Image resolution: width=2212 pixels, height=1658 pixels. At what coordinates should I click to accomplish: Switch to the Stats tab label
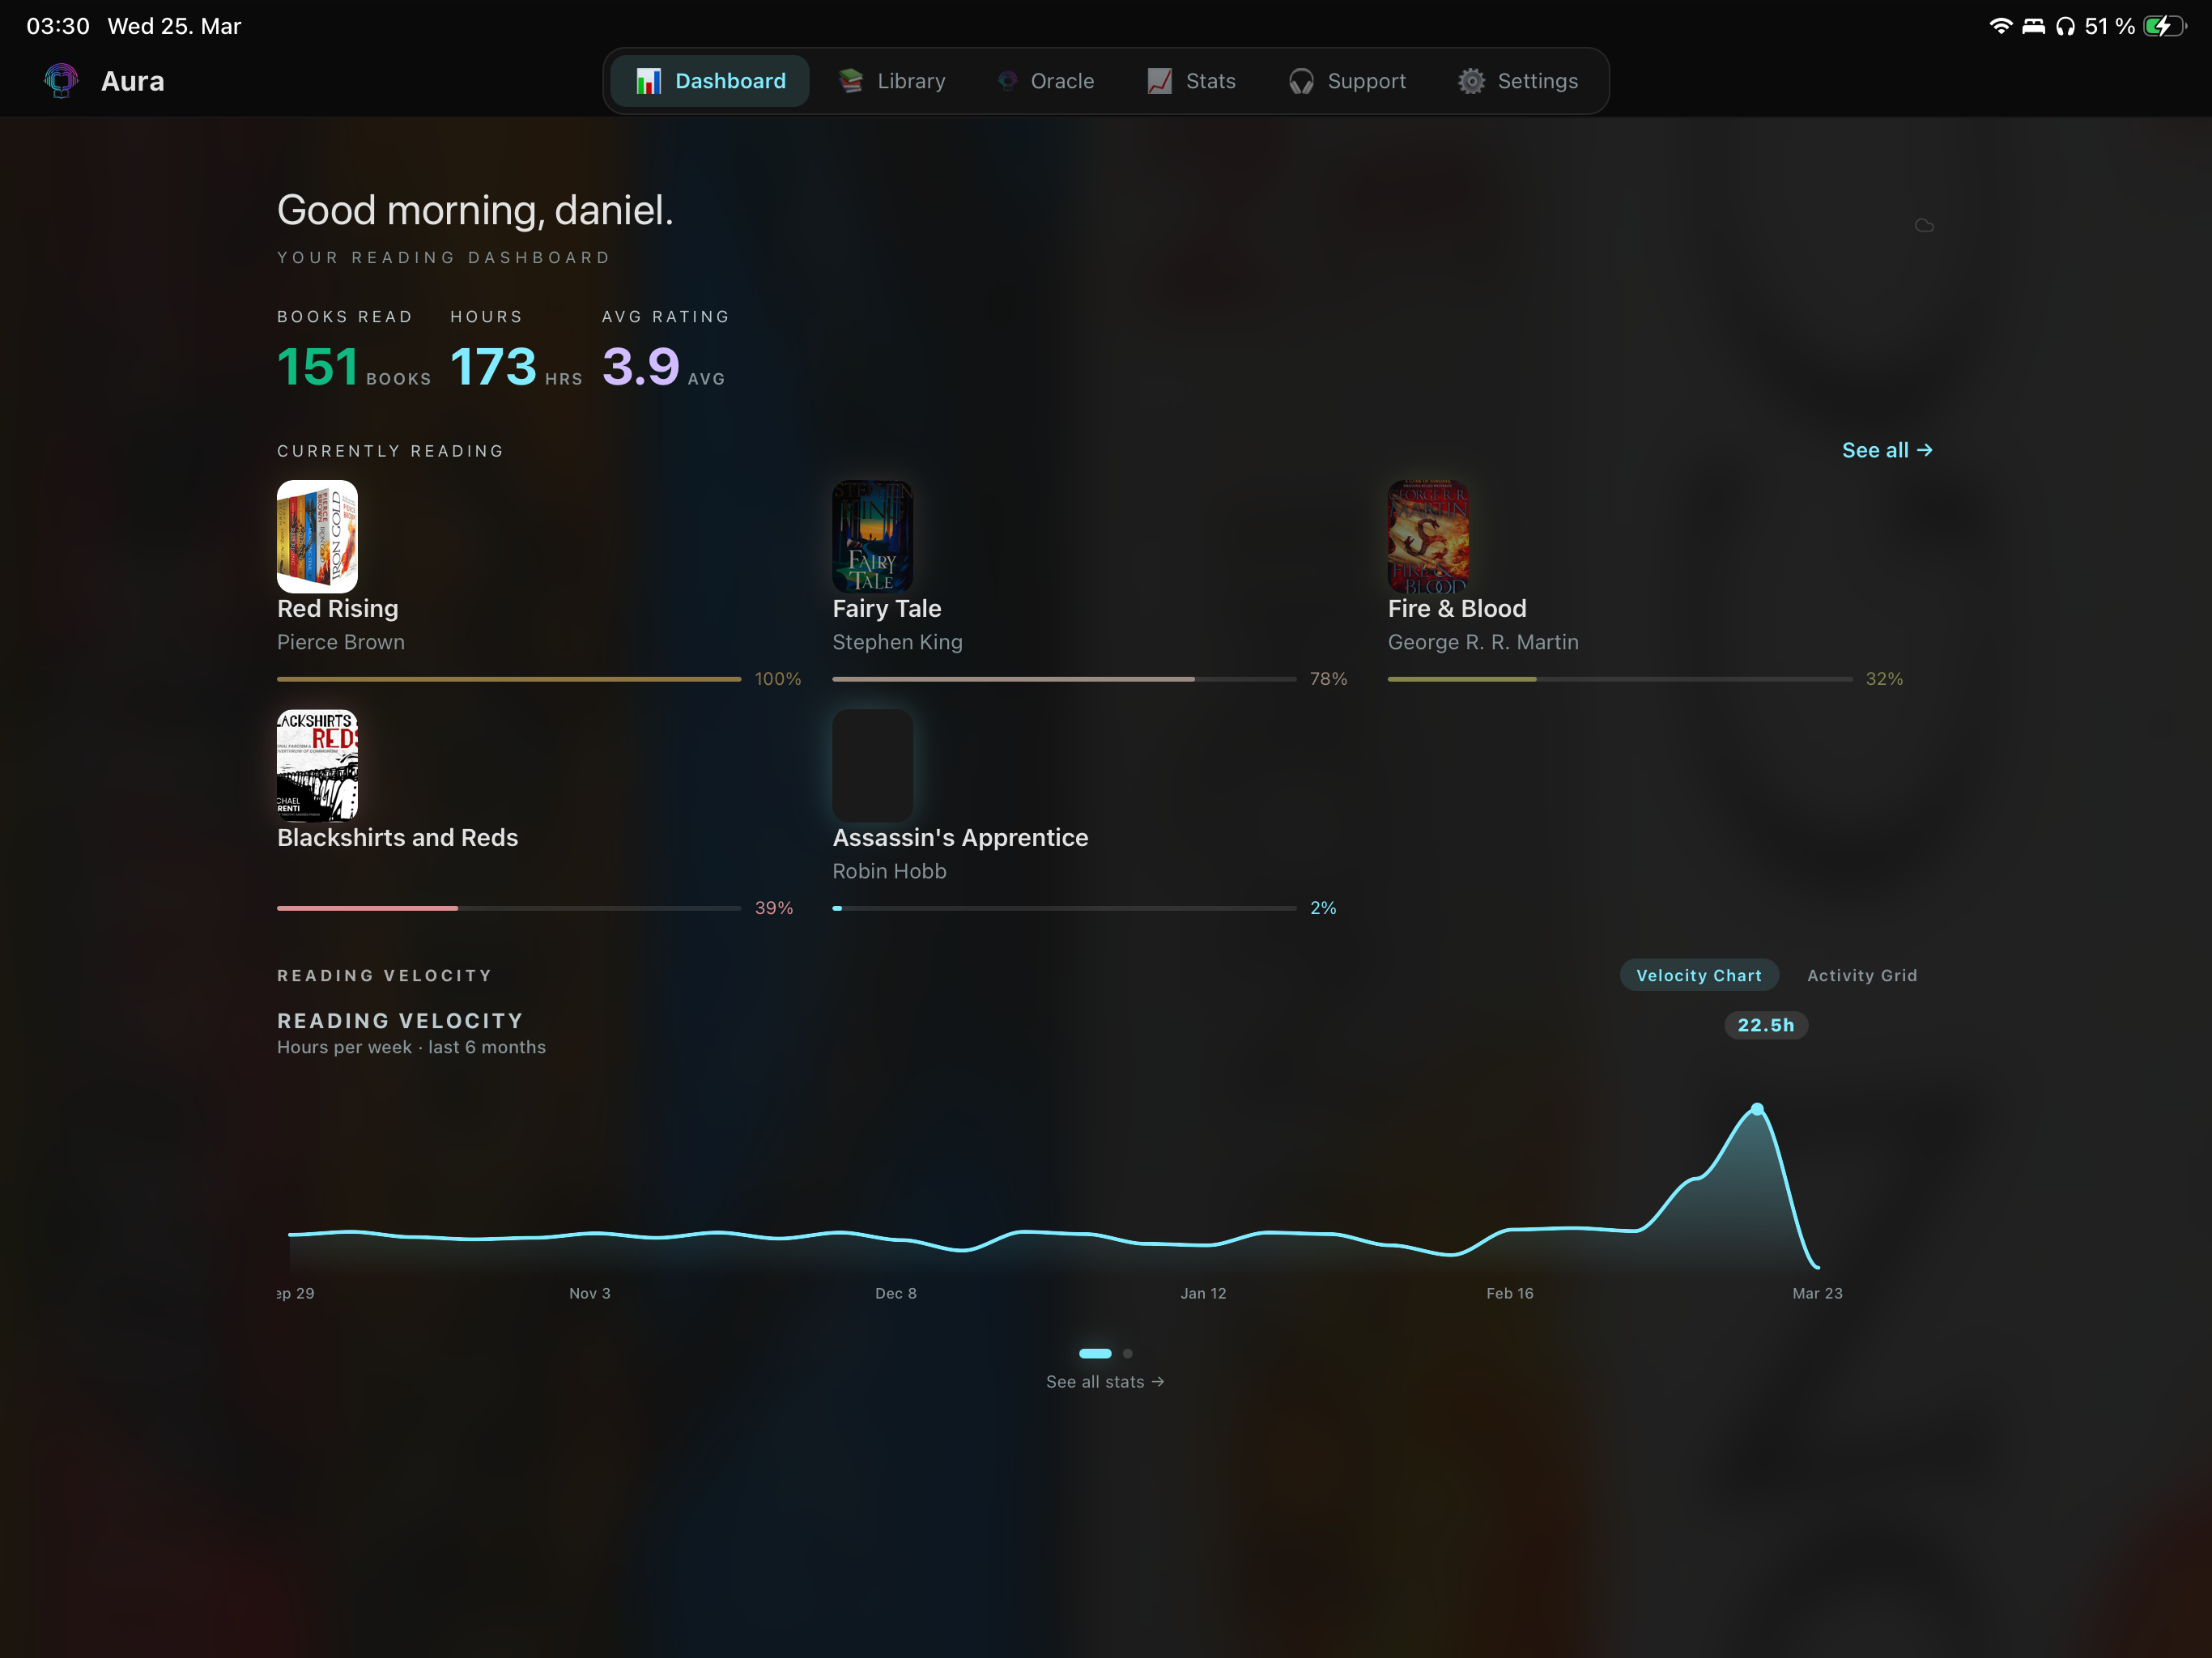1210,81
